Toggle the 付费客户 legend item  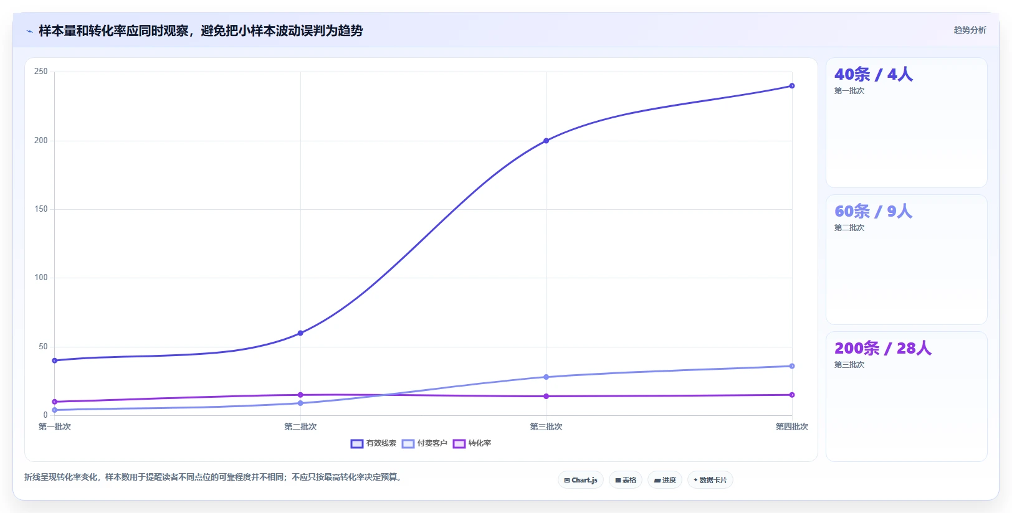[424, 443]
